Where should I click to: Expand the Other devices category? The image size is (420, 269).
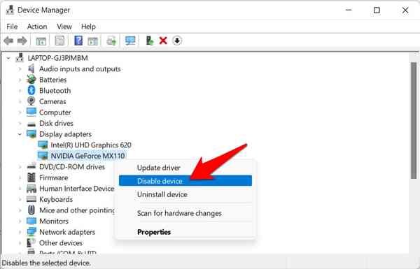pos(20,242)
